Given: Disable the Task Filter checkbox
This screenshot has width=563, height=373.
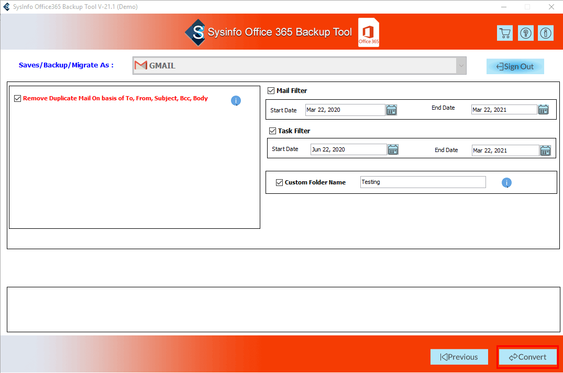Looking at the screenshot, I should pyautogui.click(x=272, y=131).
